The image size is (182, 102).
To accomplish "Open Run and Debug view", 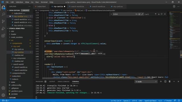I will (3, 28).
